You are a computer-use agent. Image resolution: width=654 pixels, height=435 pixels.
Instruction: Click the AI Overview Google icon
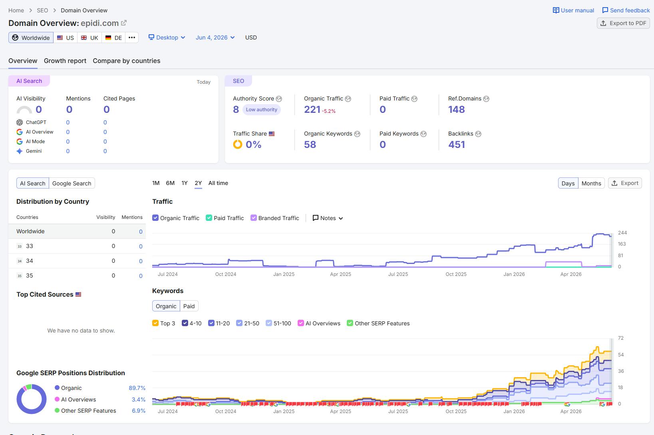[x=20, y=132]
